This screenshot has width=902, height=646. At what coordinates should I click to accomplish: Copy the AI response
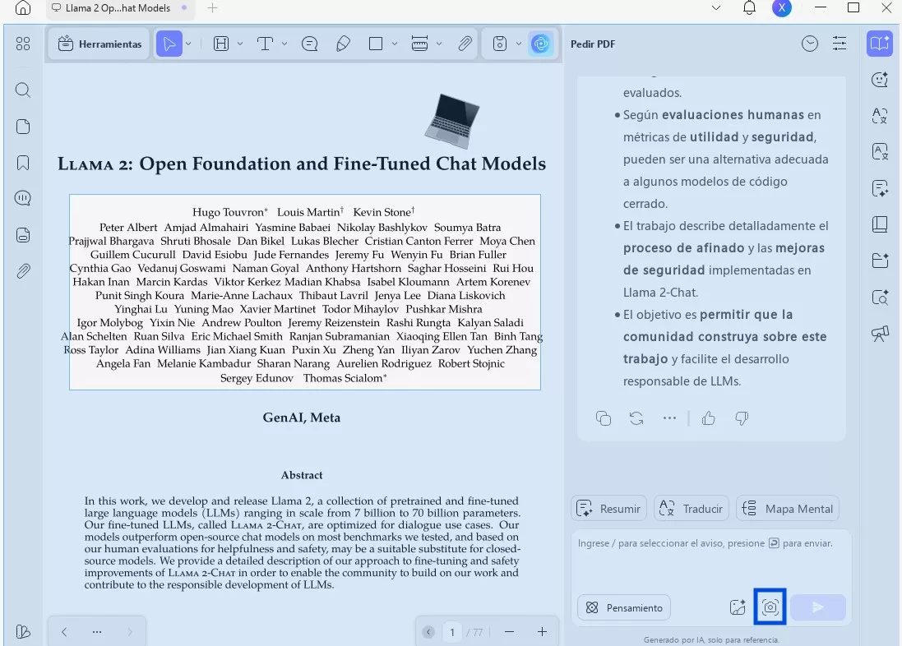[x=604, y=418]
